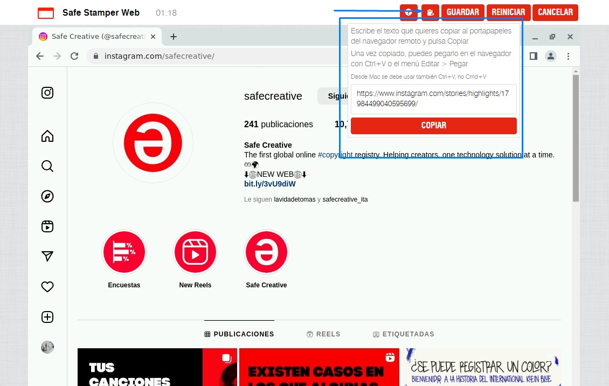Click the 241 publicaciones count
Screen dimensions: 609x386
279,125
